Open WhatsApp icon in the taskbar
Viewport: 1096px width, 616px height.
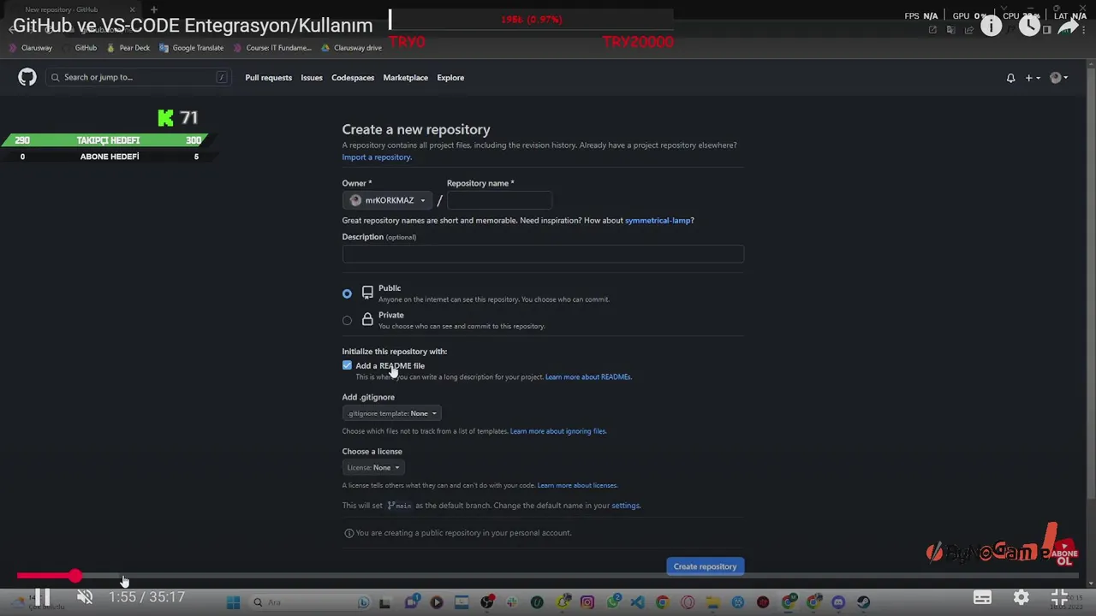tap(613, 602)
